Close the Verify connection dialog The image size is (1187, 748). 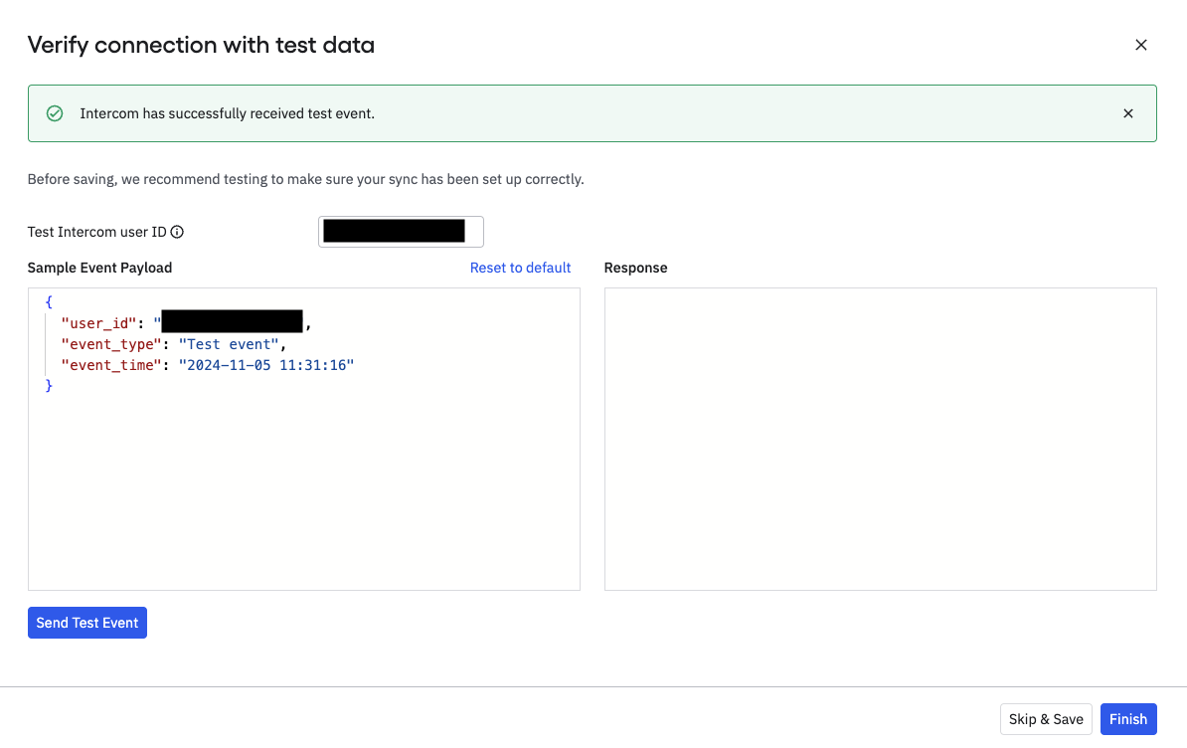click(x=1141, y=45)
